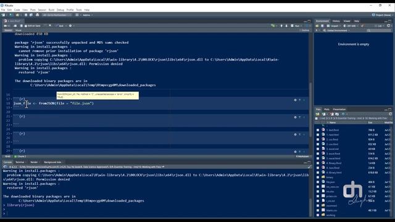Click the Save All icon
This screenshot has height=222, width=395.
point(31,15)
